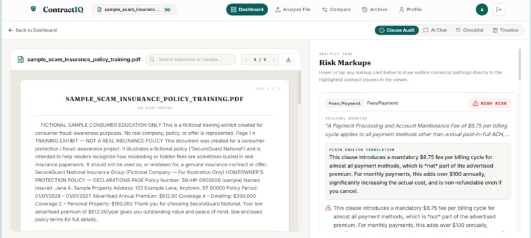Image resolution: width=531 pixels, height=238 pixels.
Task: Click the back arrow icon beside 'Back to Dashboard'
Action: (x=11, y=30)
